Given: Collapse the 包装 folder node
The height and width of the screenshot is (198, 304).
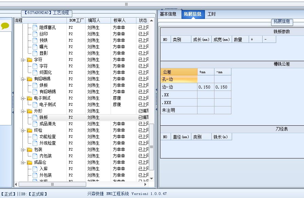Looking at the screenshot, I should pyautogui.click(x=22, y=150).
